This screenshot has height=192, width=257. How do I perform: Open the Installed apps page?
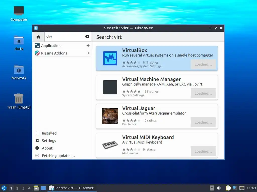click(x=62, y=133)
